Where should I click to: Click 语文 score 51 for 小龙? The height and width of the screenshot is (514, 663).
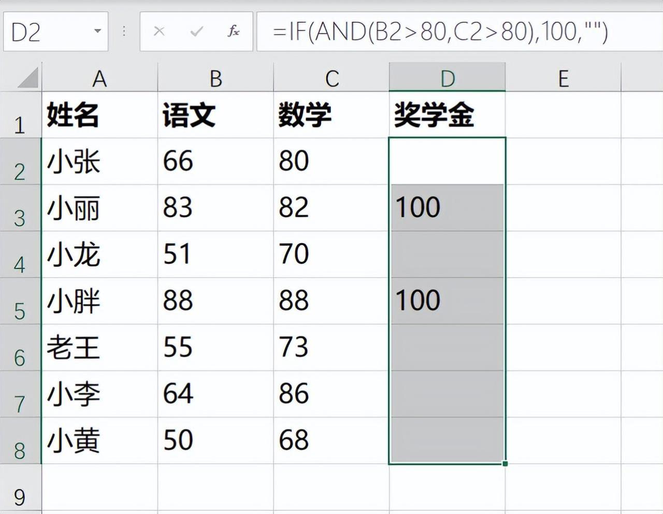215,254
